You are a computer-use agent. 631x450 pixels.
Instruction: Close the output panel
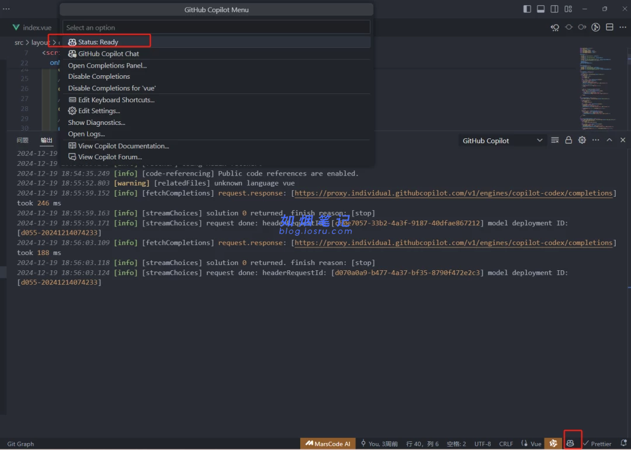(x=623, y=140)
